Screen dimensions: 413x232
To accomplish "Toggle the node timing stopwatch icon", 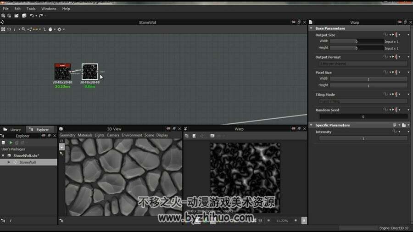I will 50,29.
